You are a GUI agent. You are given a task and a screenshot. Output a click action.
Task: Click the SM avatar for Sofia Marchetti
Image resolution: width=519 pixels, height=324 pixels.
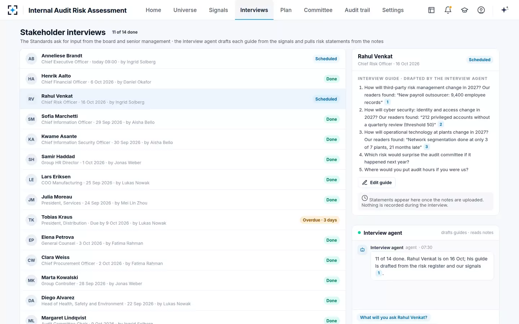point(31,119)
